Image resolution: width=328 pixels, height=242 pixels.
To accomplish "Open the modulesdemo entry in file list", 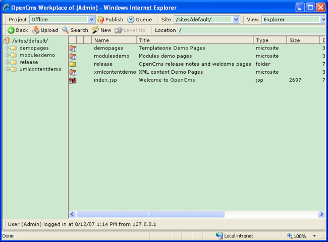I will [112, 56].
